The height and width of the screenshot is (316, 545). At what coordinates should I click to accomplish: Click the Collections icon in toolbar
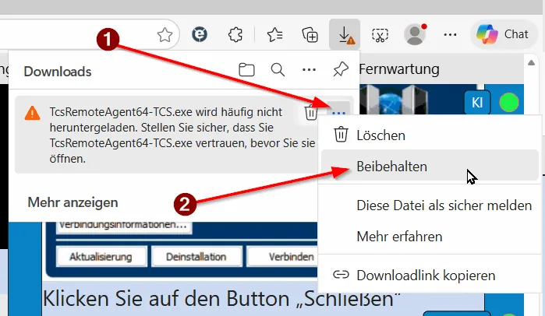tap(310, 34)
